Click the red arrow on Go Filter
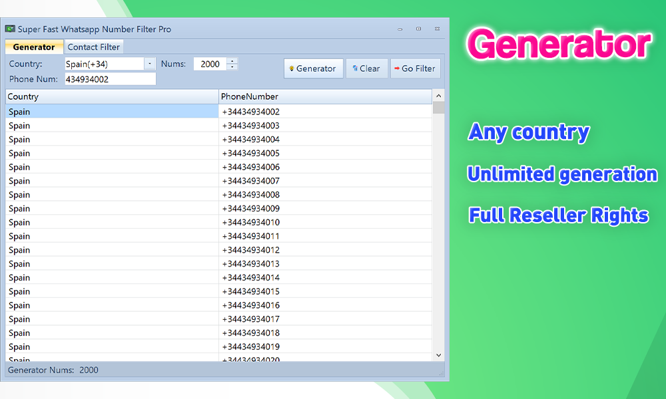This screenshot has width=666, height=399. point(399,68)
